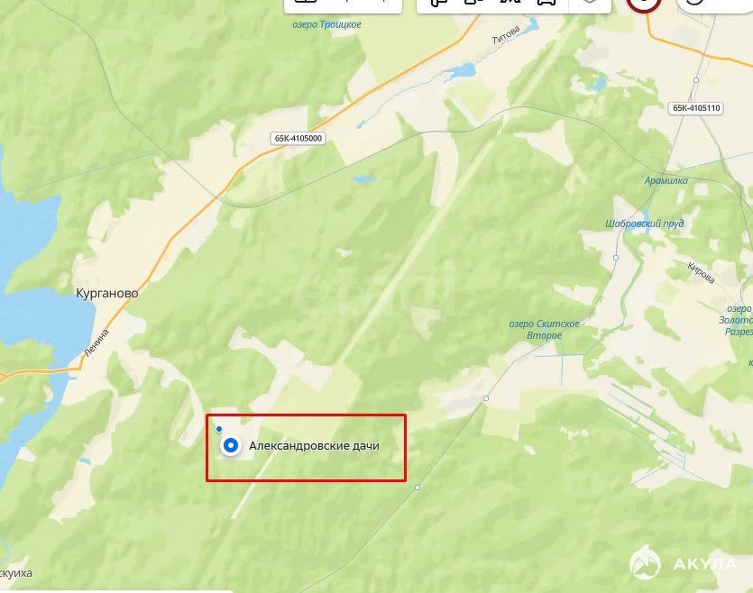Click the metro M icon in toolbar
The height and width of the screenshot is (593, 753).
click(511, 2)
